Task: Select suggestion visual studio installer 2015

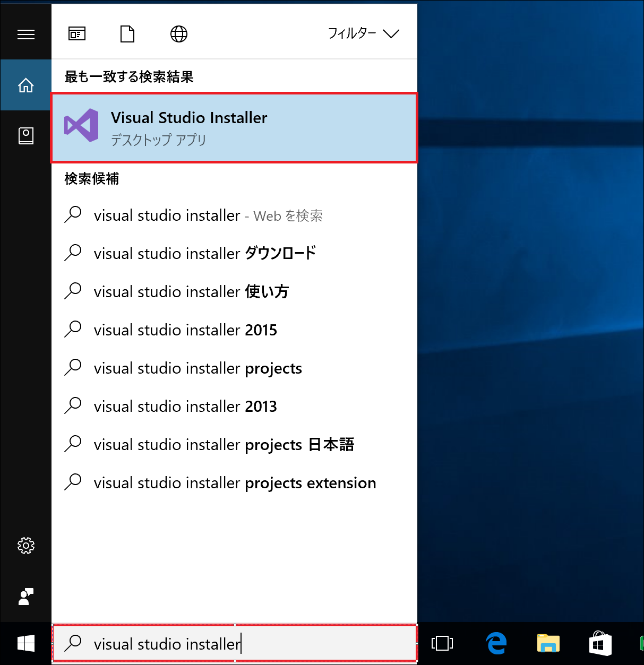Action: (x=185, y=330)
